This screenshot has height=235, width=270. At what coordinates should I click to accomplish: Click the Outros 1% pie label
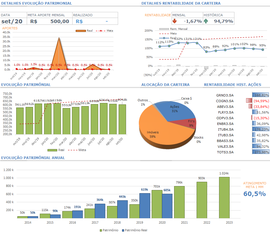click(143, 102)
